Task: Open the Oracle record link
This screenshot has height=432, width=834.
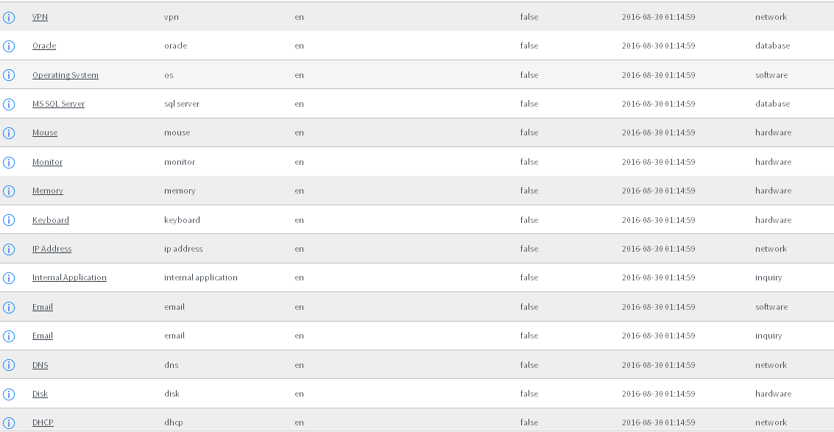Action: (x=44, y=46)
